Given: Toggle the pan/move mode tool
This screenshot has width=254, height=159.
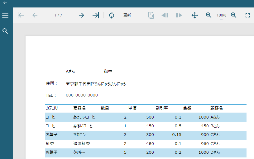Looking at the screenshot, I should (195, 15).
